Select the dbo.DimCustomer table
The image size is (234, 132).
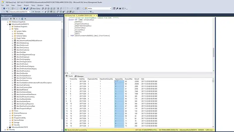tap(23, 50)
